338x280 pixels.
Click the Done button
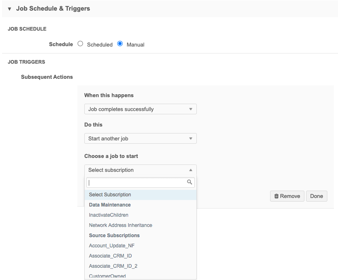[316, 196]
